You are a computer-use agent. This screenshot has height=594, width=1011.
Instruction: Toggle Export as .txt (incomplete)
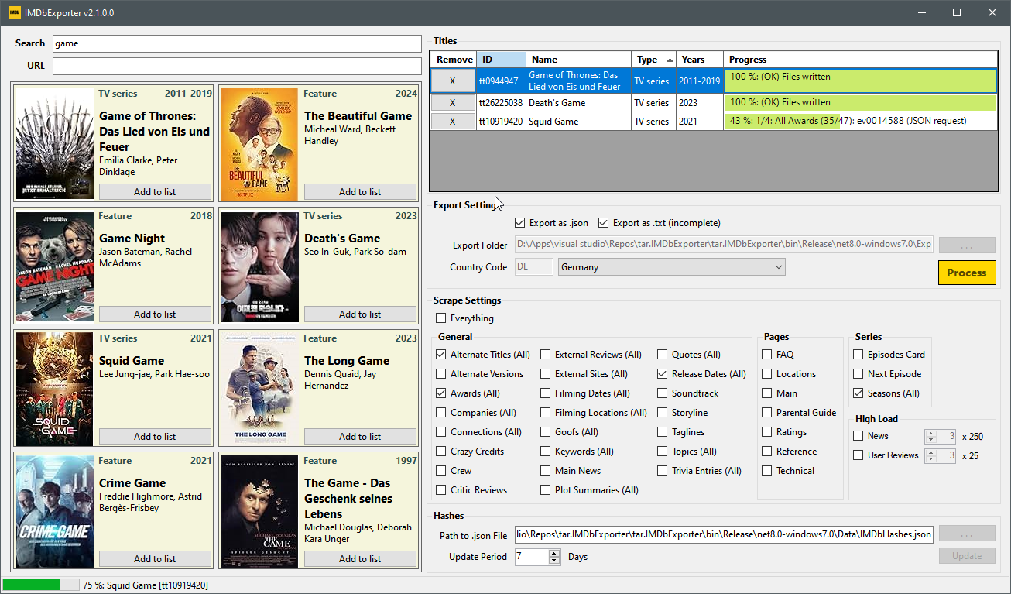(603, 223)
